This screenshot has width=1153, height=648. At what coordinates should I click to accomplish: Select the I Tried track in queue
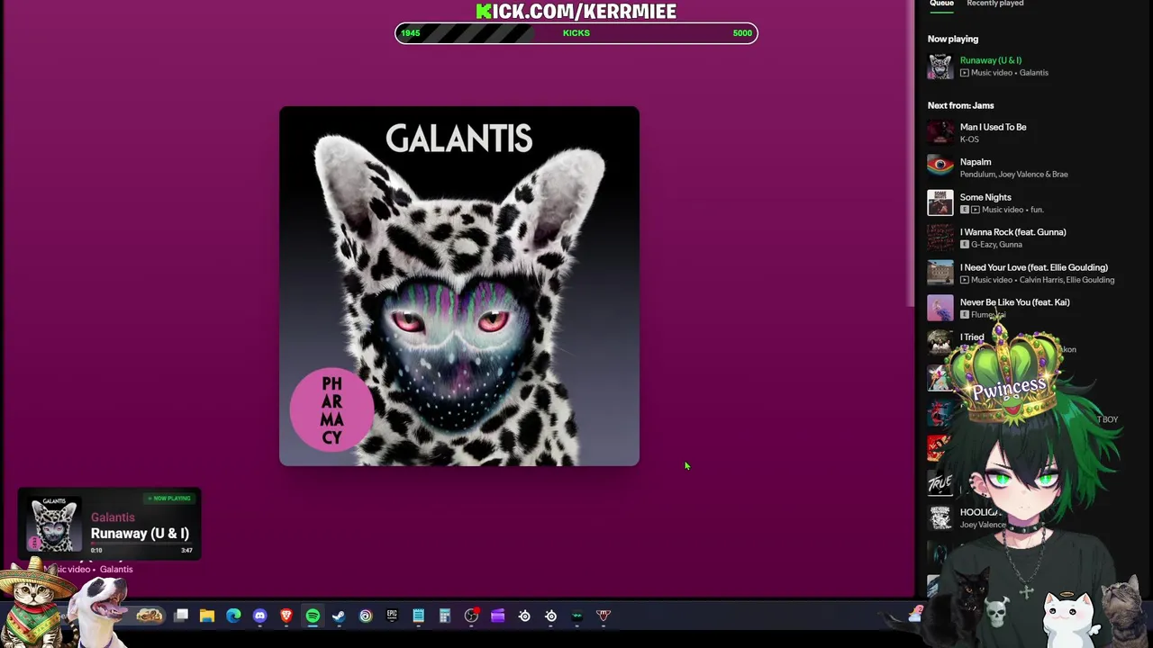(972, 337)
